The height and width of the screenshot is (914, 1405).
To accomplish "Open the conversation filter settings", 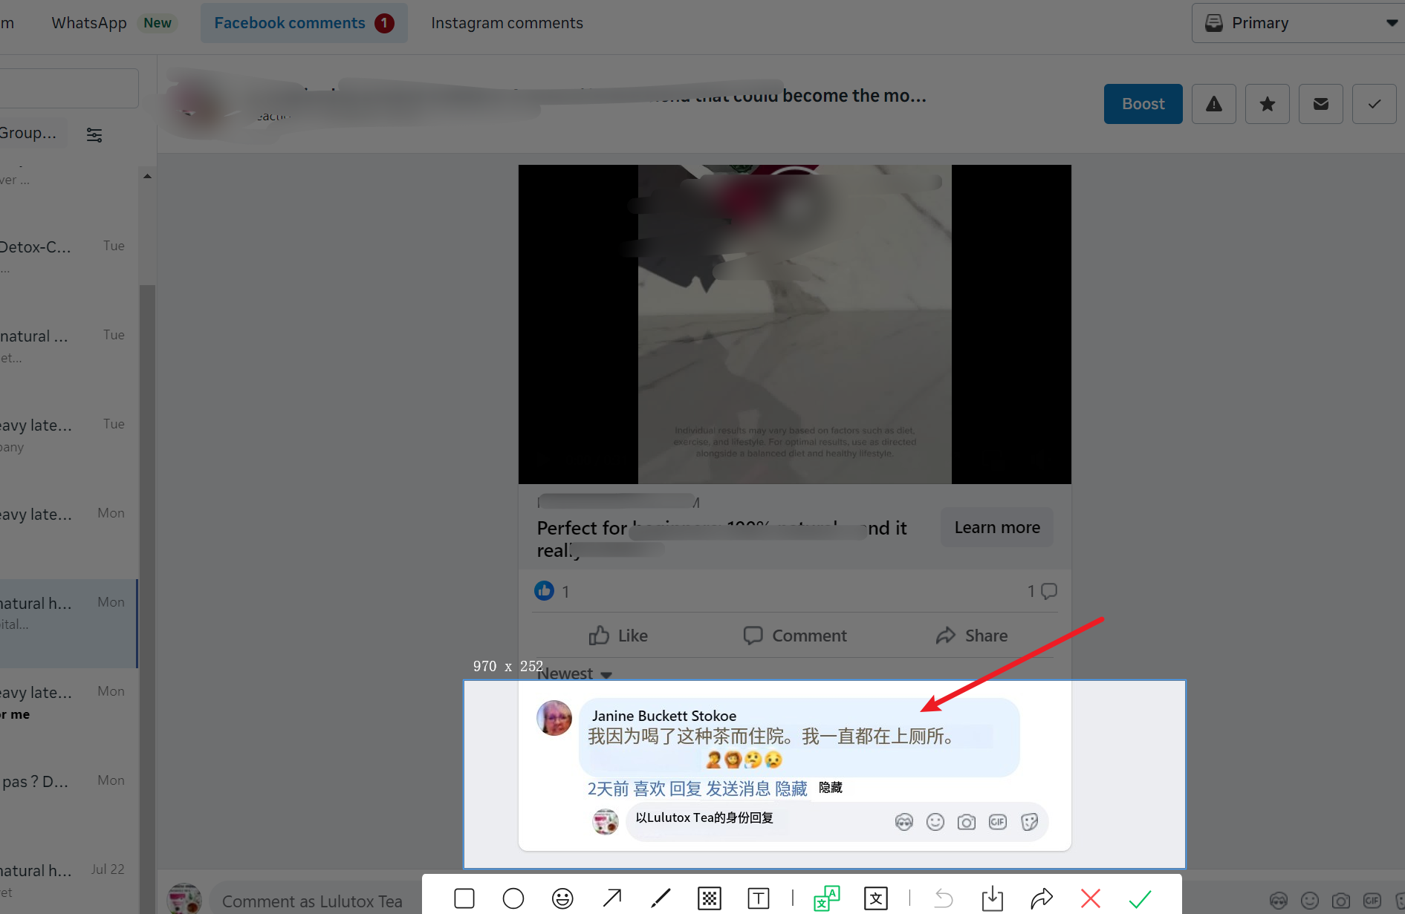I will point(94,134).
